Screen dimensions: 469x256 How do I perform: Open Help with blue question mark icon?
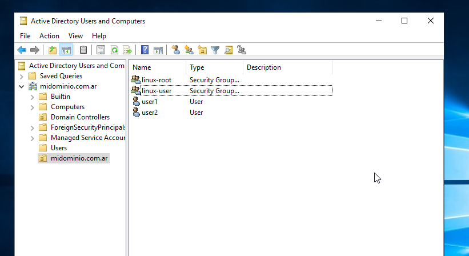tap(145, 50)
